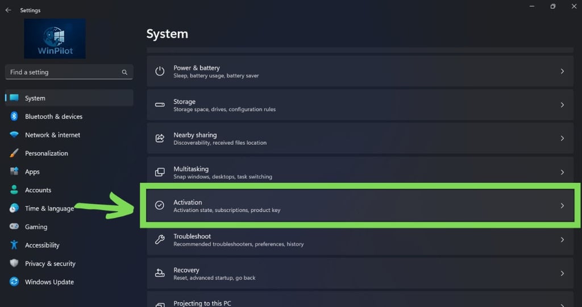Viewport: 582px width, 307px height.
Task: Click the Windows Update sync icon
Action: 14,282
